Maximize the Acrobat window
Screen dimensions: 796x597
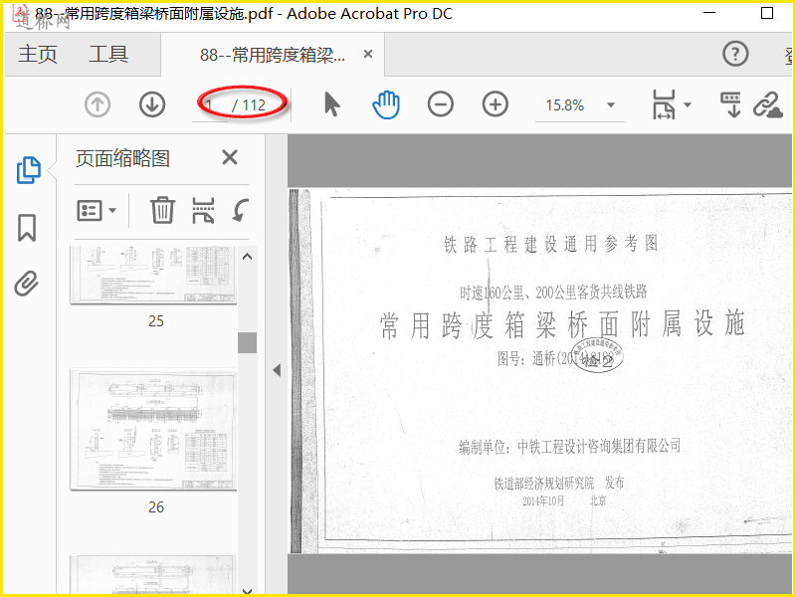767,13
